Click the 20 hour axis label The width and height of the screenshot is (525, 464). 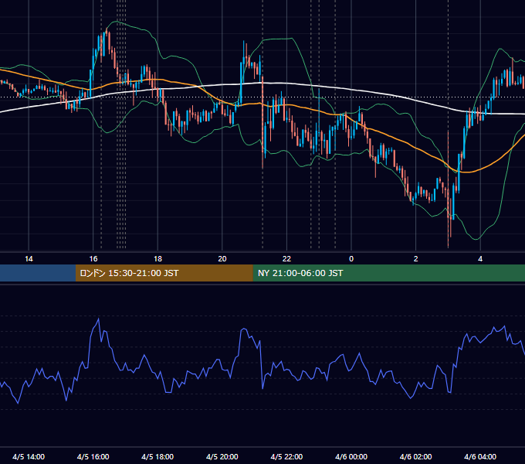[222, 259]
